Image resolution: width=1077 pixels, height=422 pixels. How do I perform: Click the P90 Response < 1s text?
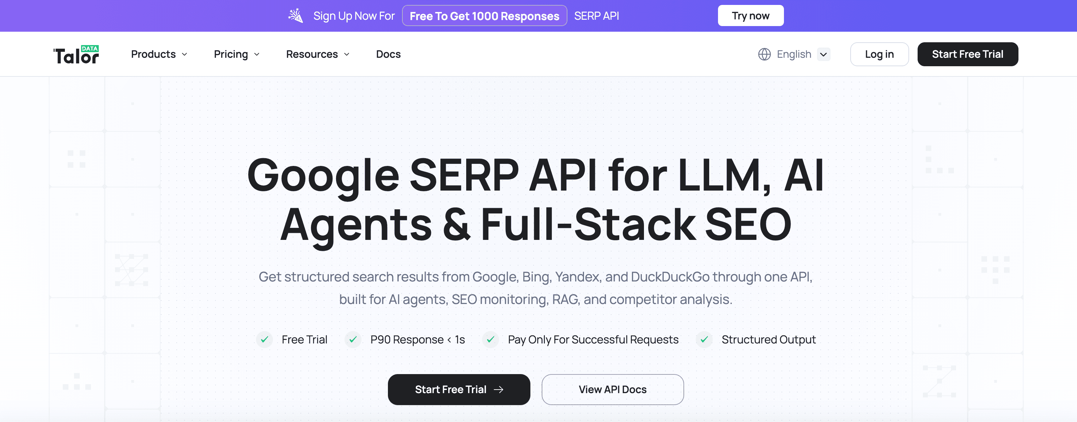pos(417,339)
